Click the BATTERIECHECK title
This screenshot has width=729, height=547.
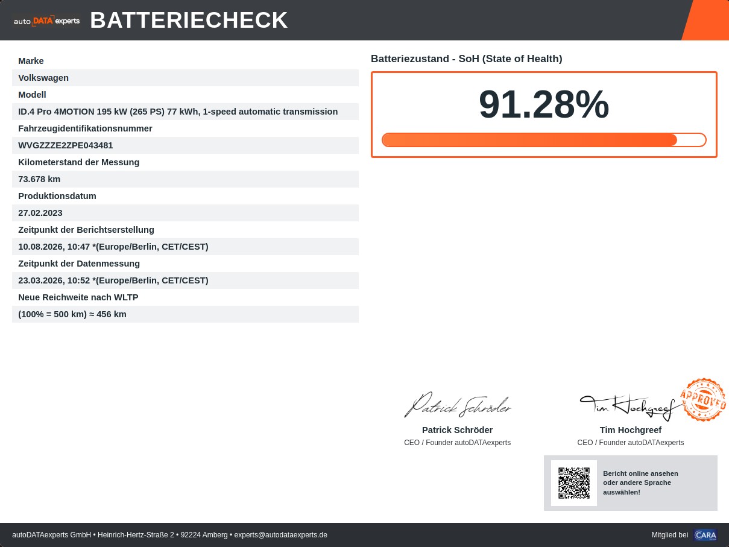[x=189, y=20]
